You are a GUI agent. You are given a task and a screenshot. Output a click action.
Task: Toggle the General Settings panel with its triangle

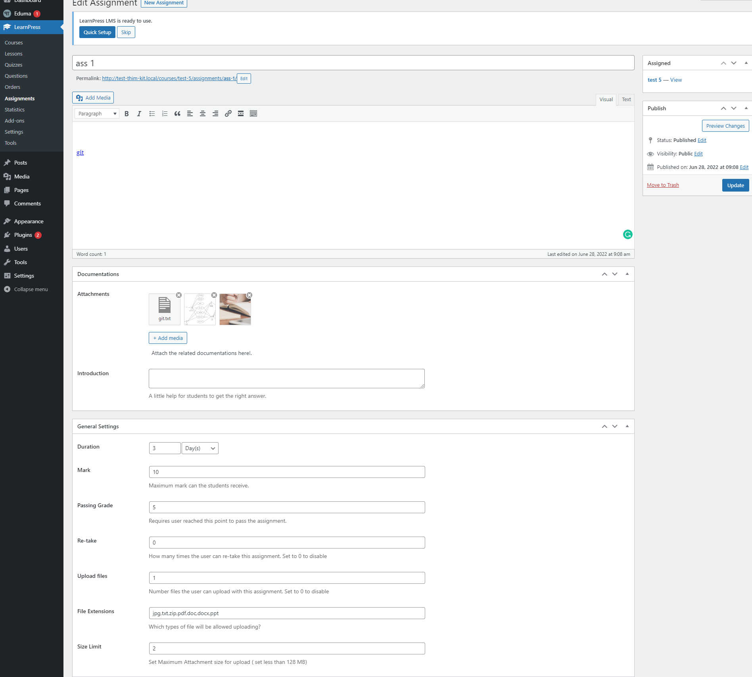pos(627,426)
